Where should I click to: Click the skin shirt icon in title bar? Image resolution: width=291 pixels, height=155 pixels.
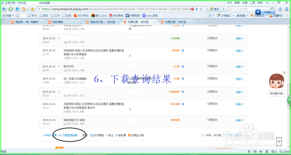click(x=267, y=3)
